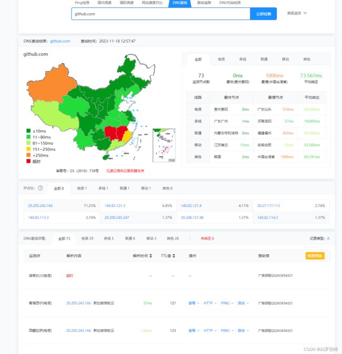Viewport: 342px width, 354px height.
Task: Click the 73.567ms average response value
Action: coord(311,75)
